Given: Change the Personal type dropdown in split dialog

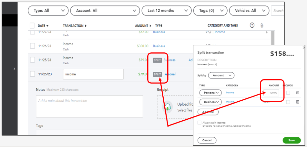Looking at the screenshot, I should click(x=210, y=93).
